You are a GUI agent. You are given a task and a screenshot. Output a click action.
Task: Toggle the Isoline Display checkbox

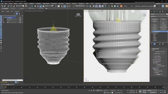tap(154, 56)
